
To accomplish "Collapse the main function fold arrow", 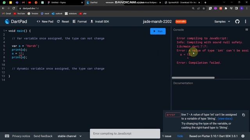I will [x=6, y=31].
